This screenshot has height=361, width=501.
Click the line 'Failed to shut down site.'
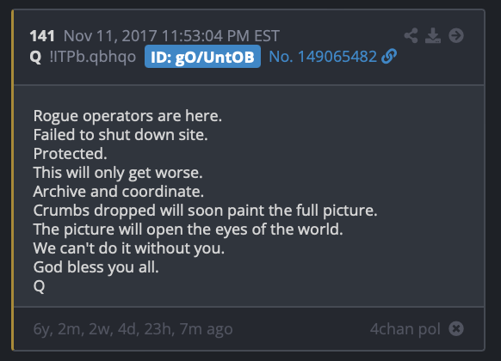click(121, 135)
